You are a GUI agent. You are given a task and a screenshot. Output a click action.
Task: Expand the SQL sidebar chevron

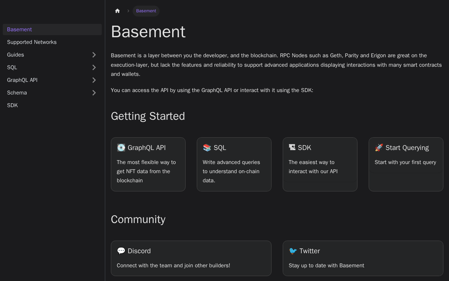[94, 67]
